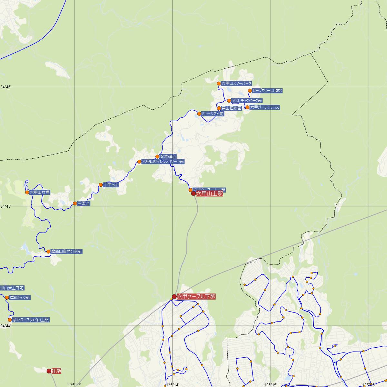Click the 摩耶山天上寺前 label at left edge
This screenshot has width=387, height=387.
(x=12, y=288)
